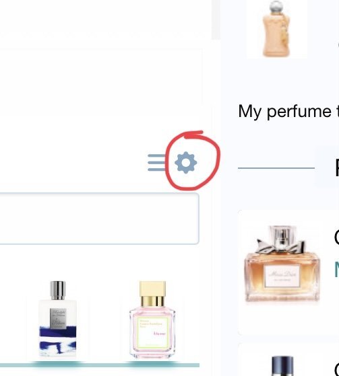Click the title beside the dark blue bottle
339x376 pixels.
coord(336,369)
